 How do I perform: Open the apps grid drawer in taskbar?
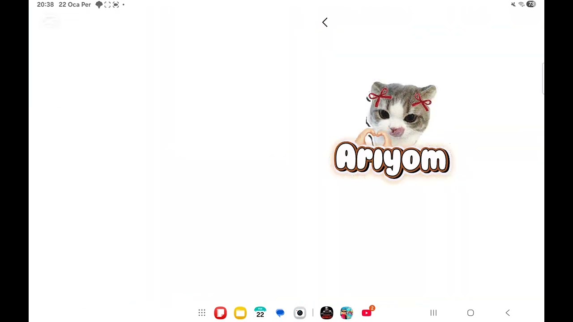click(202, 313)
